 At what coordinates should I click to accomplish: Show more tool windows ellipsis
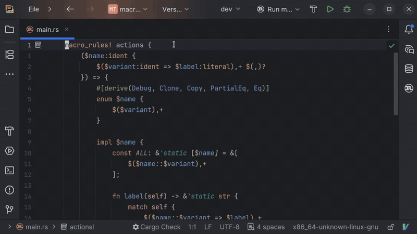click(9, 74)
